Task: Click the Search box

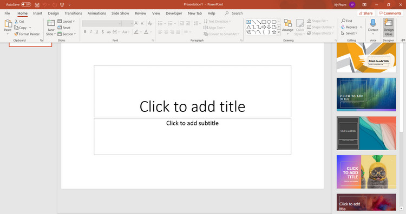Action: 234,13
